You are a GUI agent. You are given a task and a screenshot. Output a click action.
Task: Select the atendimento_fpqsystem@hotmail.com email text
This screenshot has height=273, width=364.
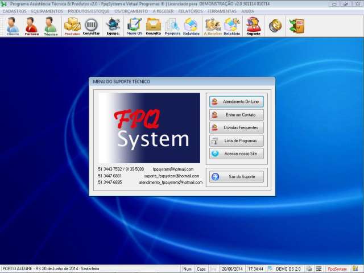tap(171, 183)
